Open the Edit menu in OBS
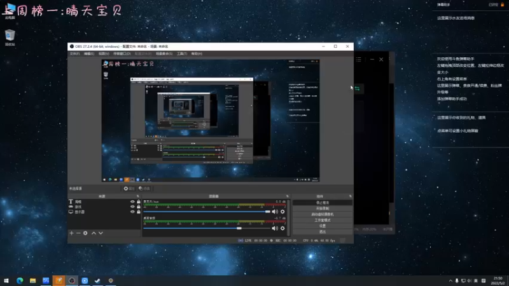Viewport: 509px width, 286px height. (89, 54)
